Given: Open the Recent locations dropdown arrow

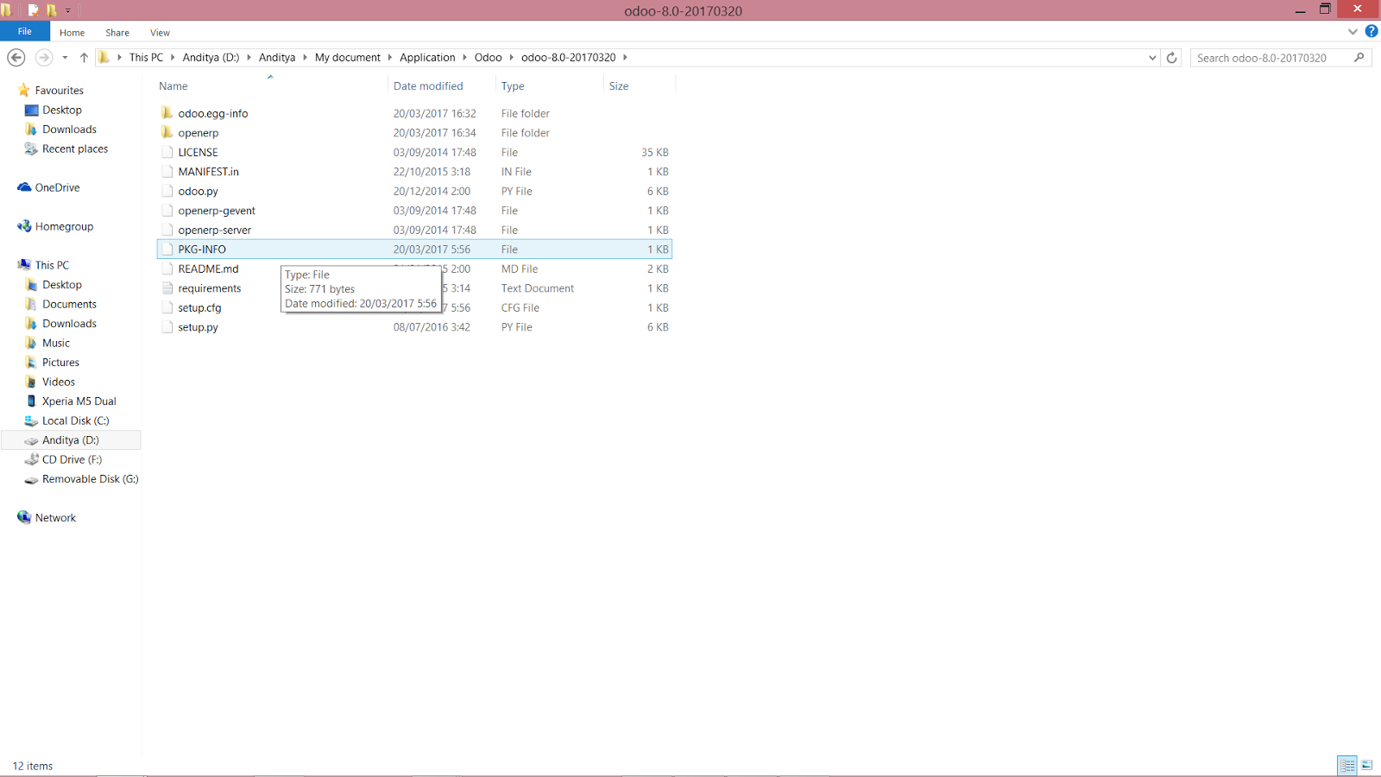Looking at the screenshot, I should 65,58.
